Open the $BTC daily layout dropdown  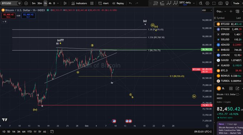pyautogui.click(x=194, y=3)
